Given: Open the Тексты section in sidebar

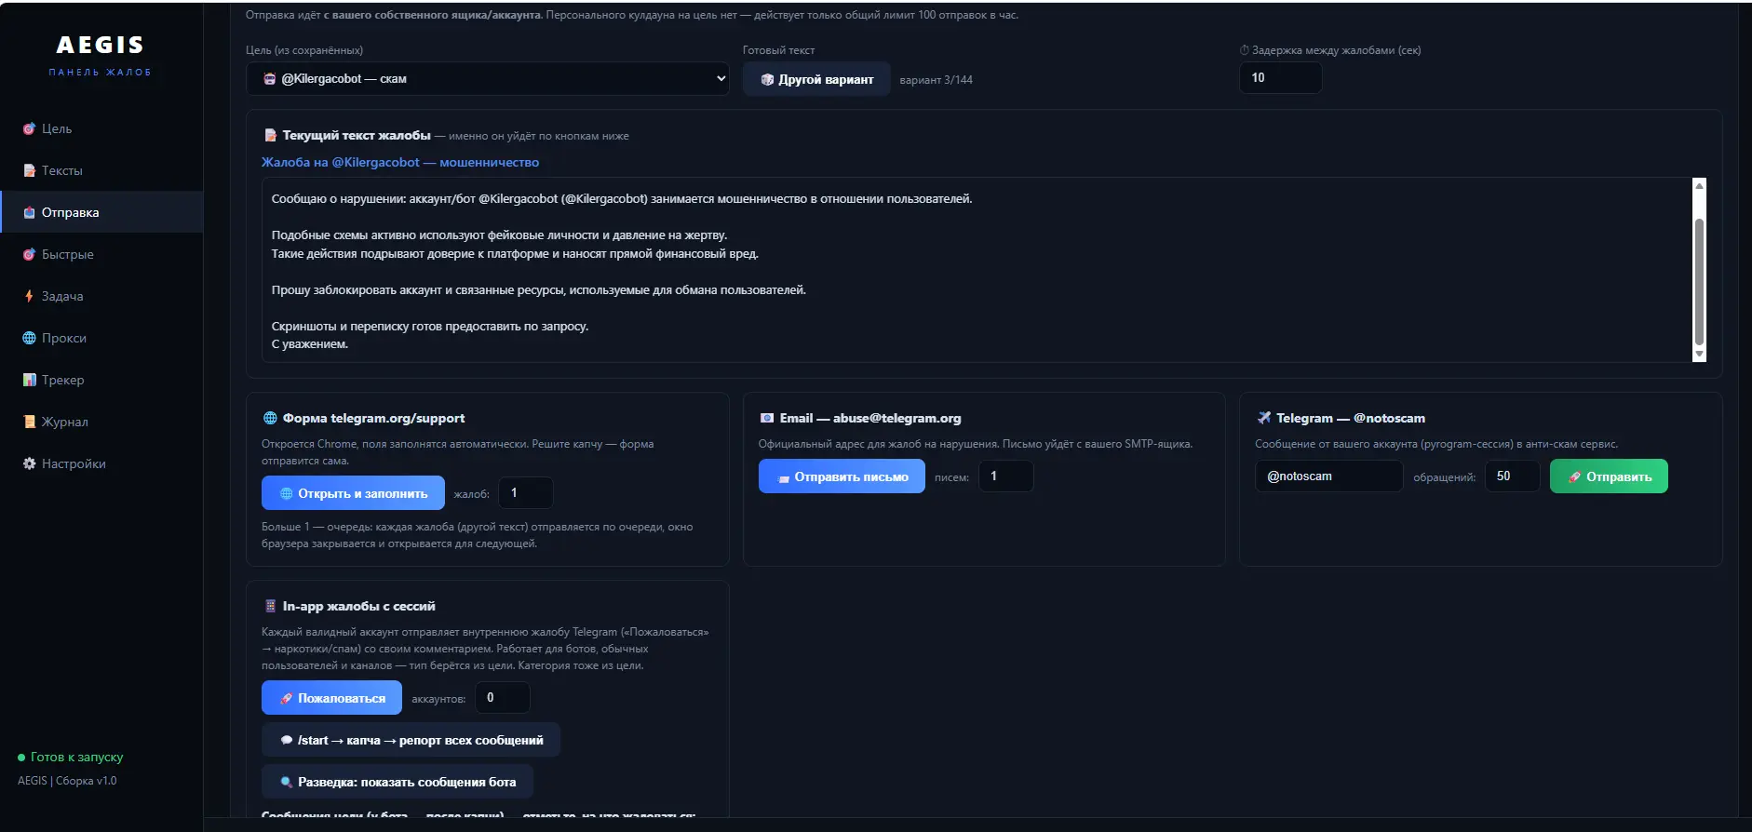Looking at the screenshot, I should point(101,170).
